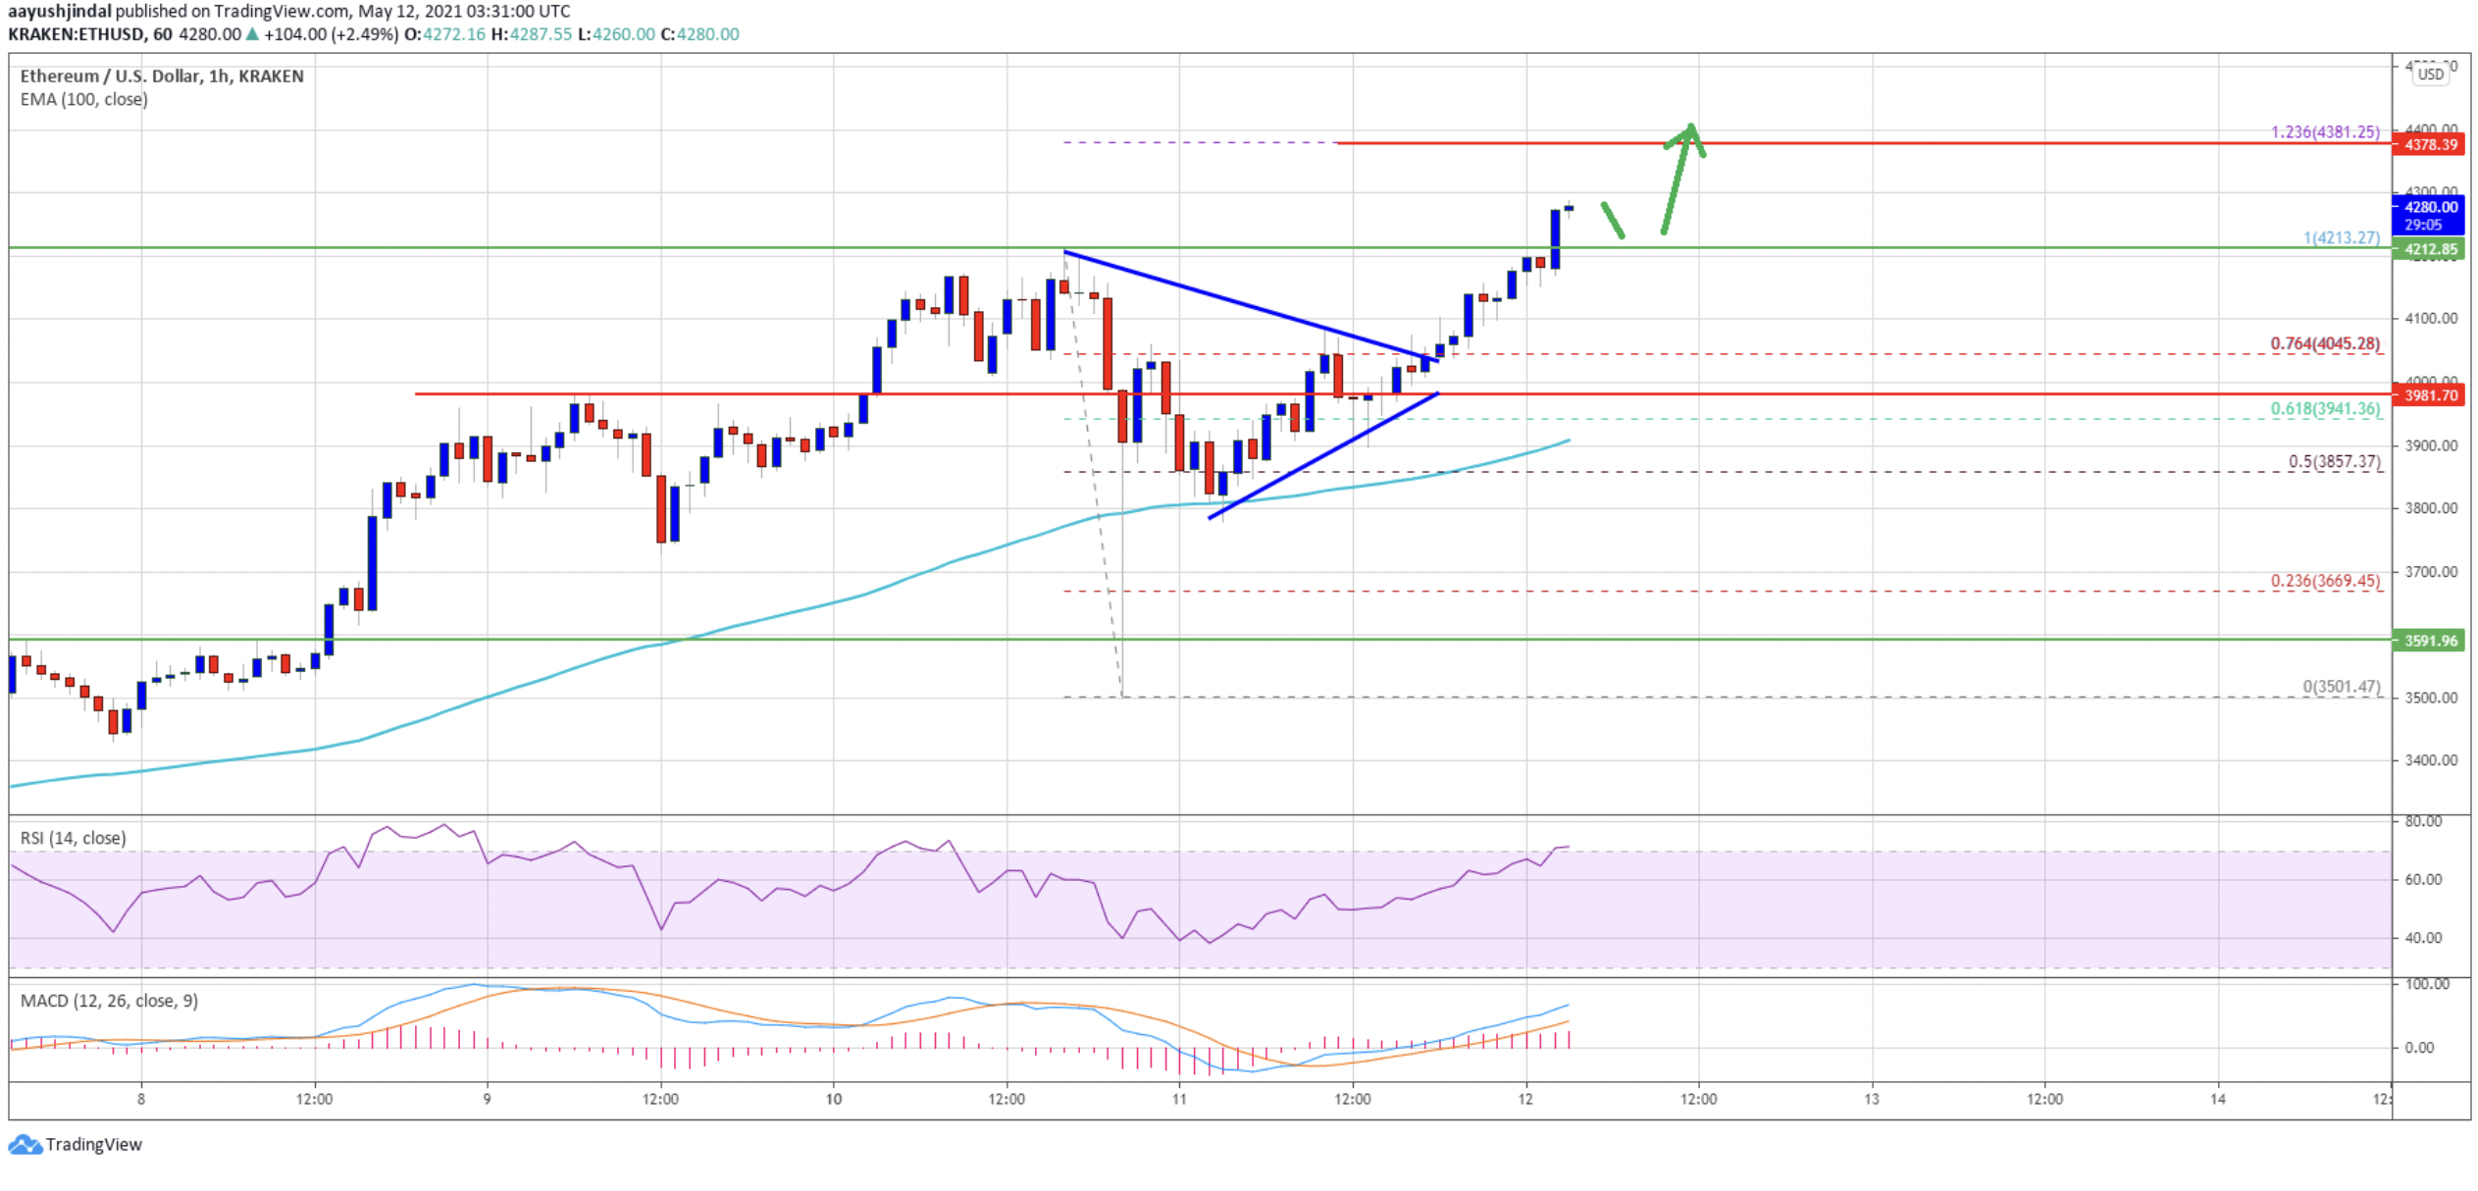Click the green up-arrow drawing tip

[x=1690, y=129]
